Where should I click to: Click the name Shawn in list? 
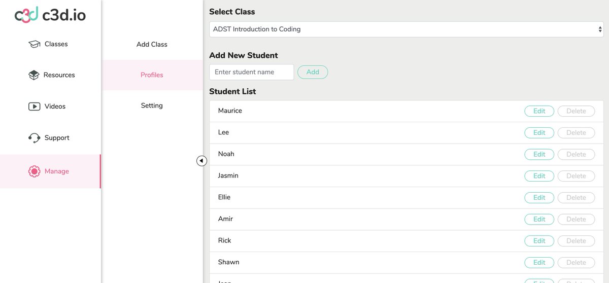228,262
